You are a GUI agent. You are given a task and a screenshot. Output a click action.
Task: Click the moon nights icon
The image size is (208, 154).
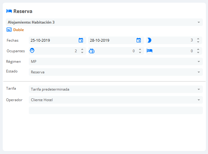[x=149, y=40]
